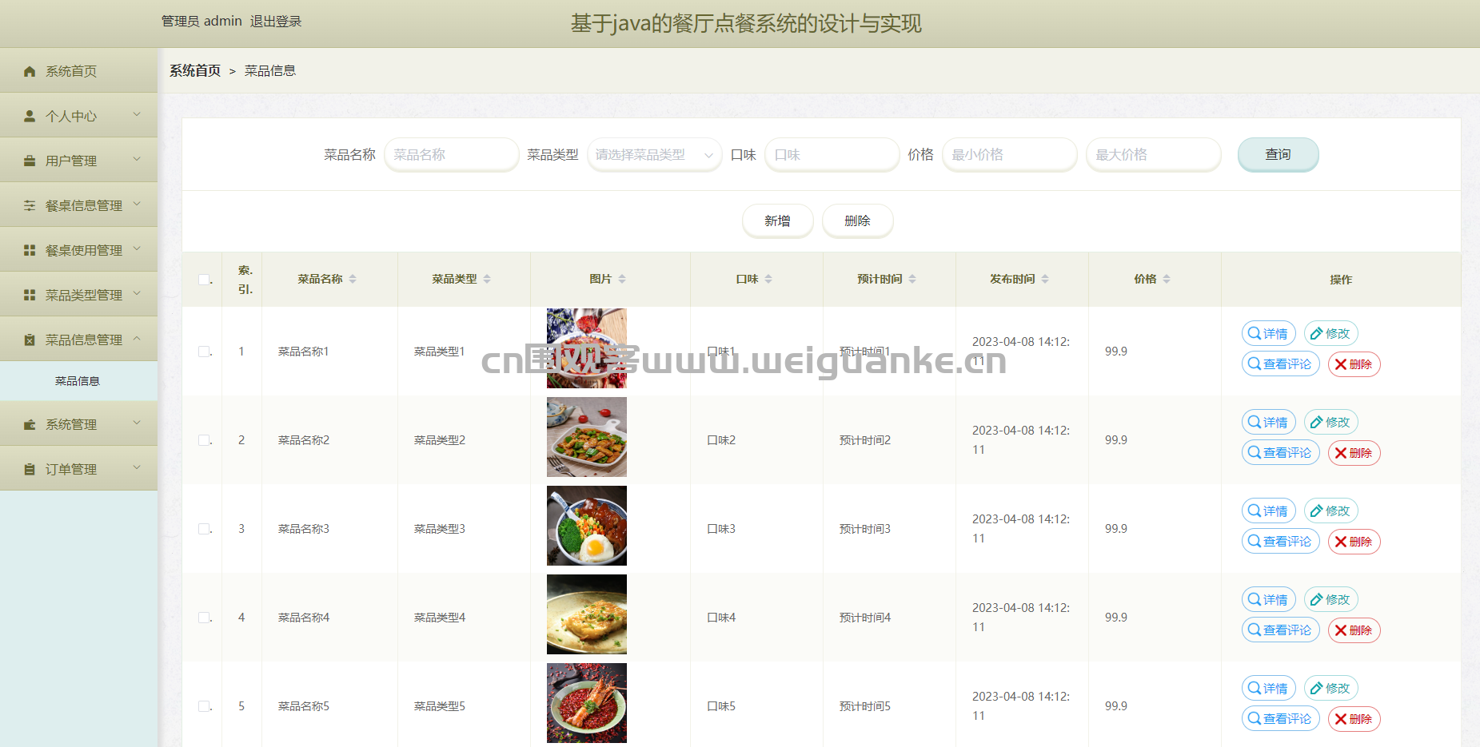This screenshot has width=1480, height=747.
Task: Click the grid icon beside 餐桌使用管理
Action: [30, 250]
